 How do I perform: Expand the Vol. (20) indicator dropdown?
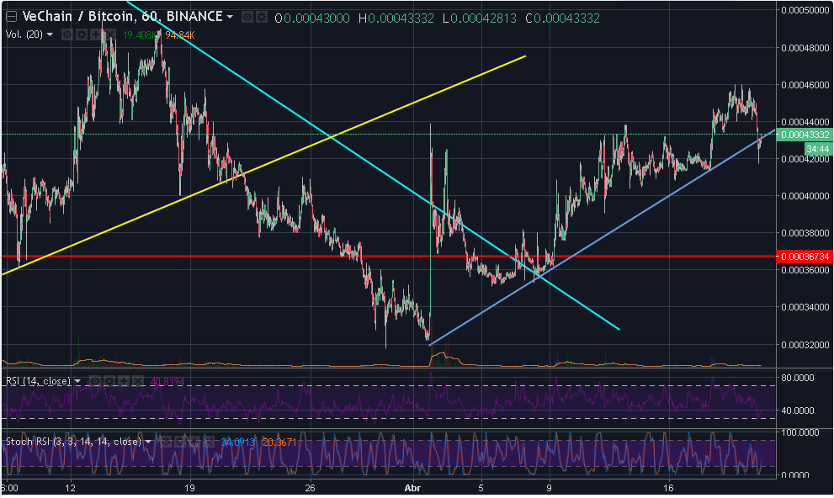pos(50,34)
